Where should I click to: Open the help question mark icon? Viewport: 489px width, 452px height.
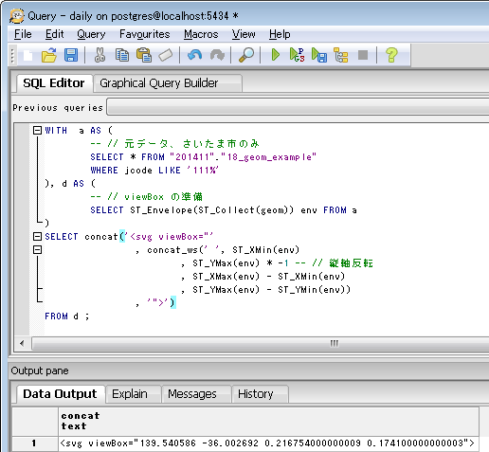click(391, 55)
